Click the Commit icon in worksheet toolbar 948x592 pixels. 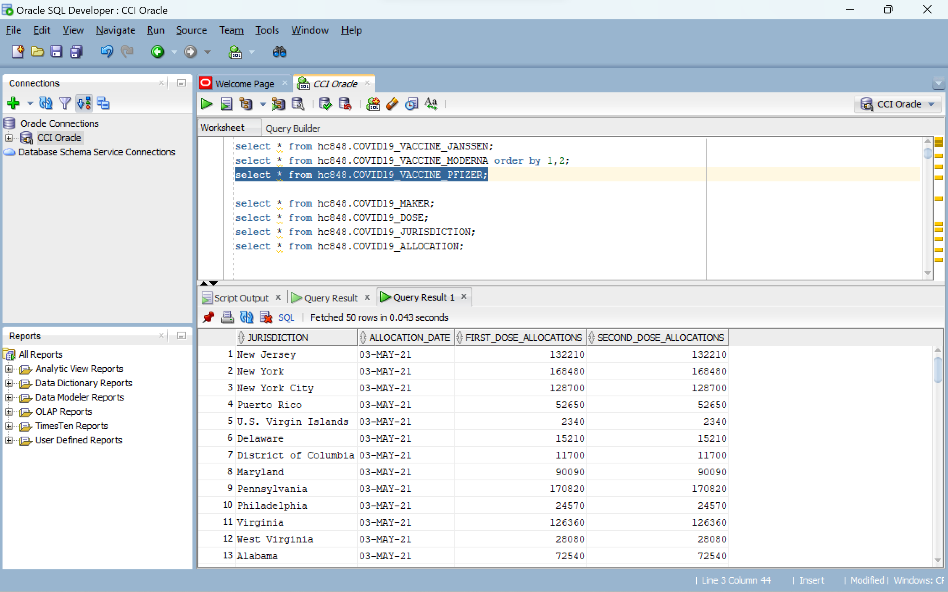coord(326,104)
